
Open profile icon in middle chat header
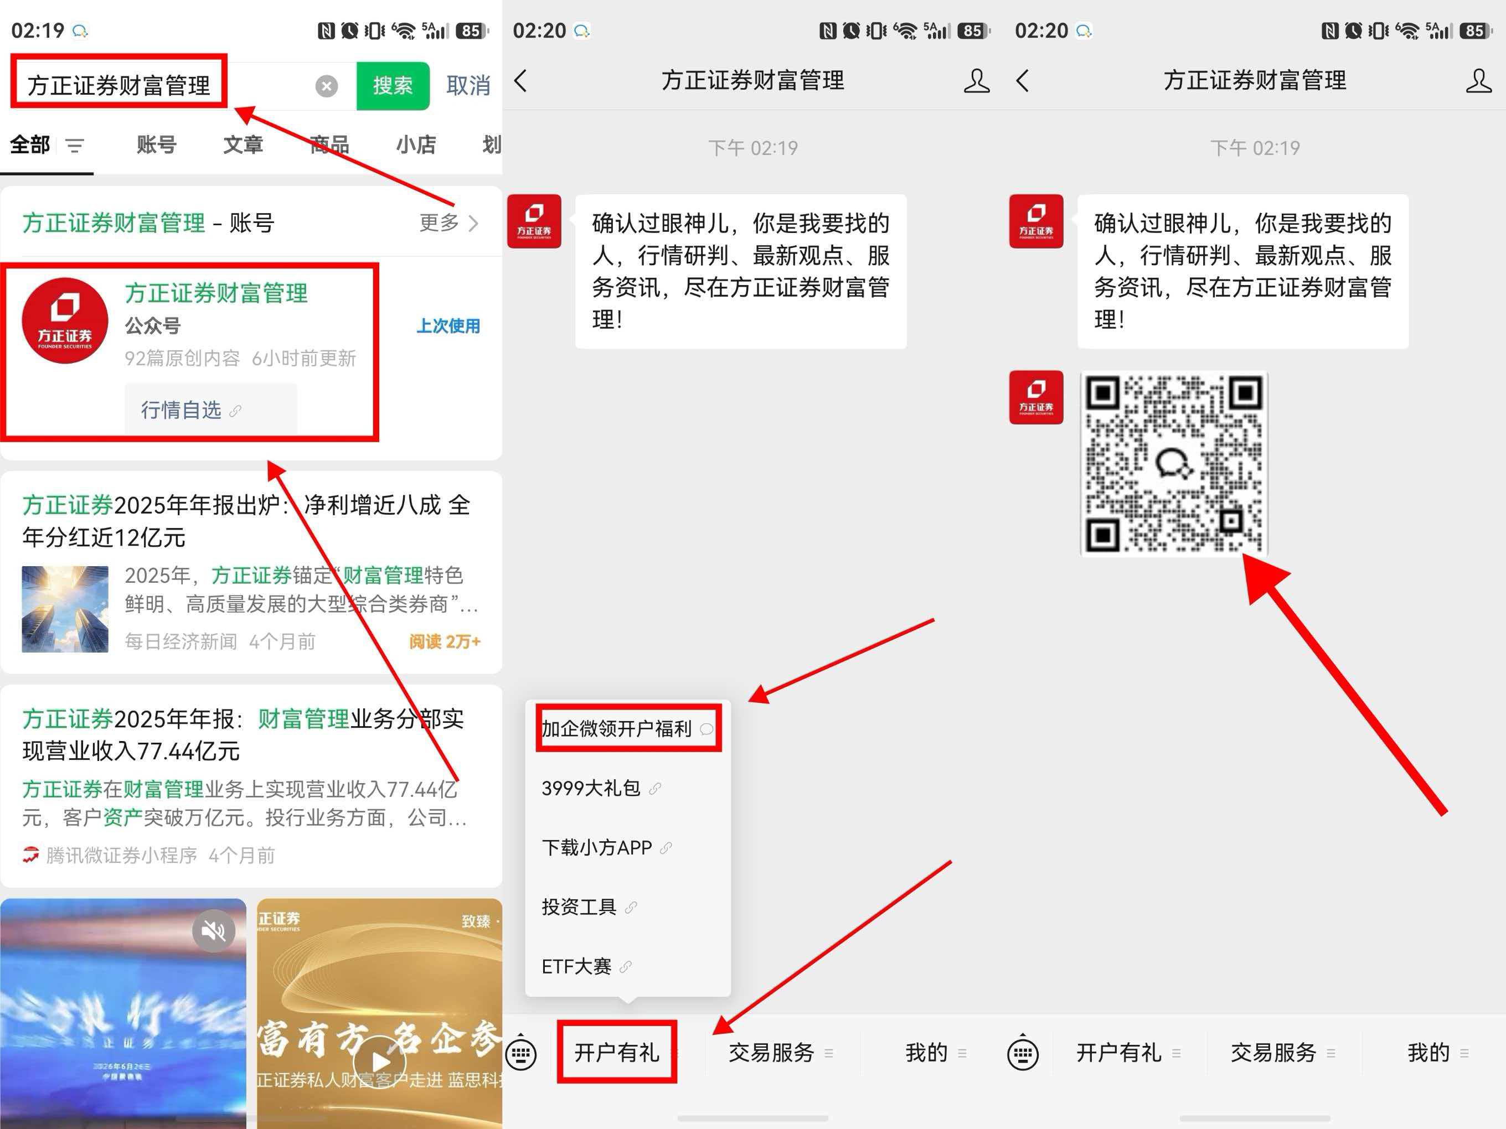(976, 80)
